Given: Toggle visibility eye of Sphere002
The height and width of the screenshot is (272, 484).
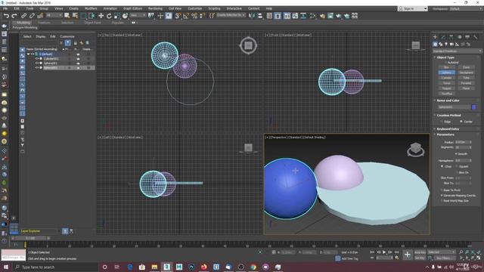Looking at the screenshot, I should [x=37, y=67].
